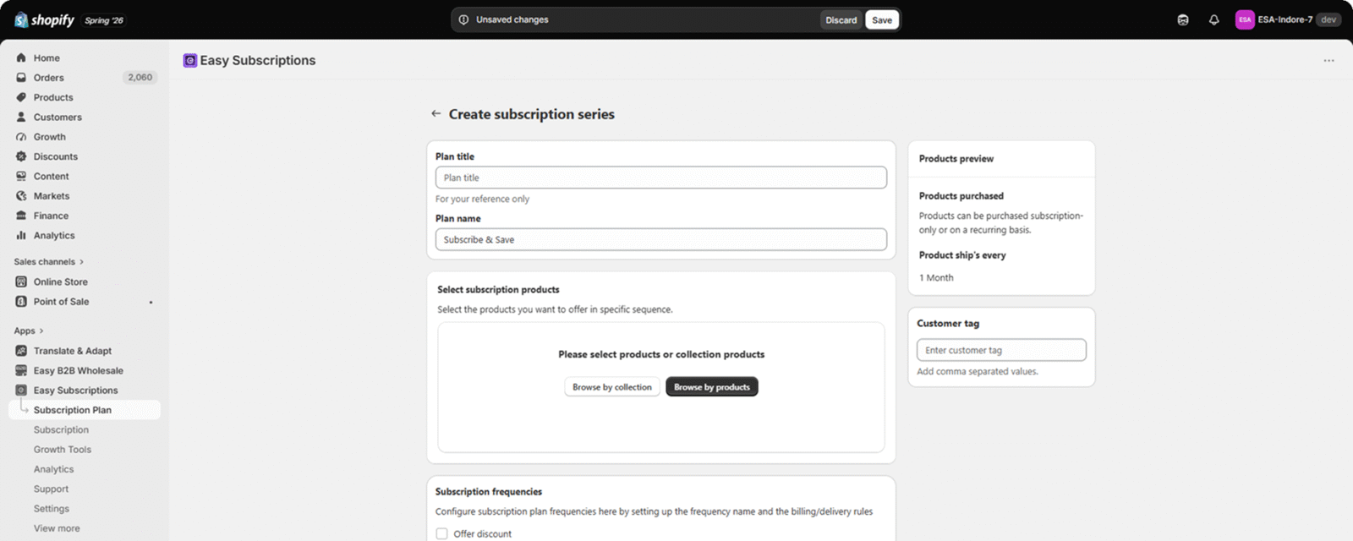Click the Translate & Adapt app icon
Screen dimensions: 1353x541
(x=21, y=351)
